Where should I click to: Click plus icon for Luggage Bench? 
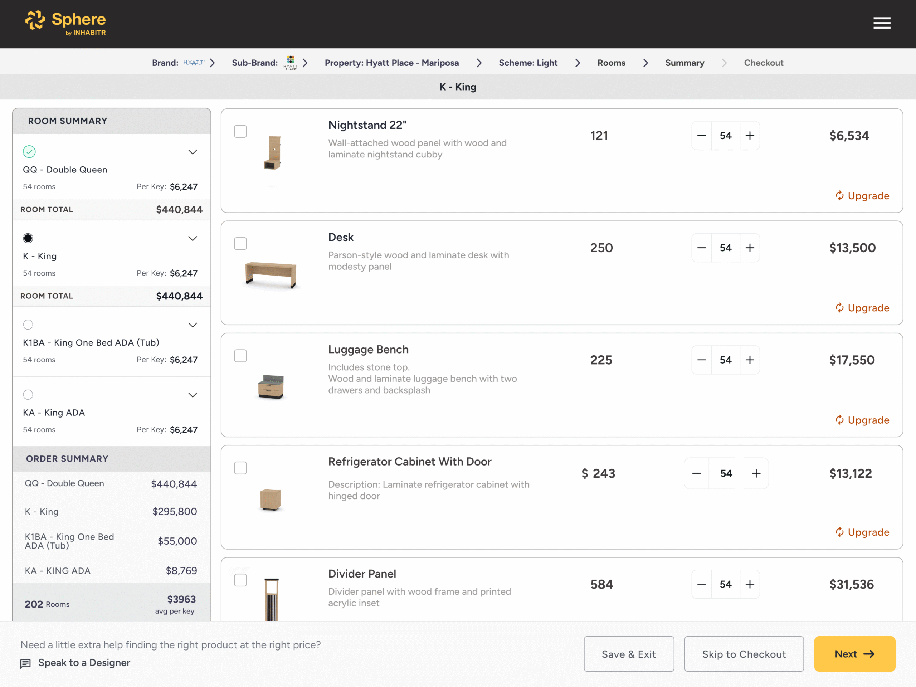click(x=750, y=360)
